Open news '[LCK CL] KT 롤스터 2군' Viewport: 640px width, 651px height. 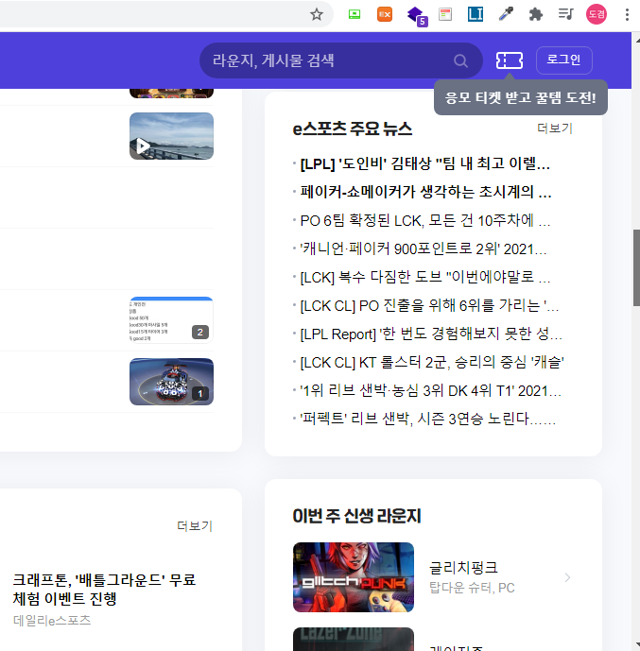432,362
